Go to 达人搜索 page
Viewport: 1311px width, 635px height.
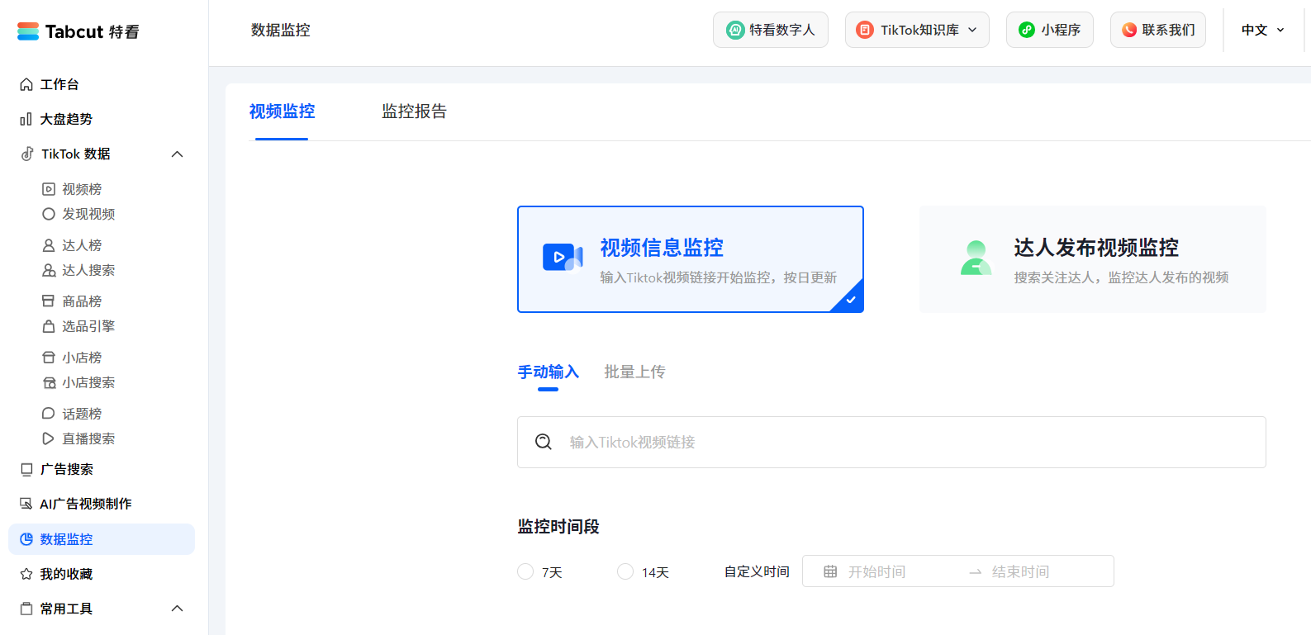tap(88, 270)
